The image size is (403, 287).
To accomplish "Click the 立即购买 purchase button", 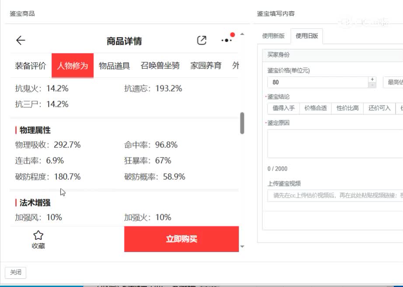I will coord(182,239).
